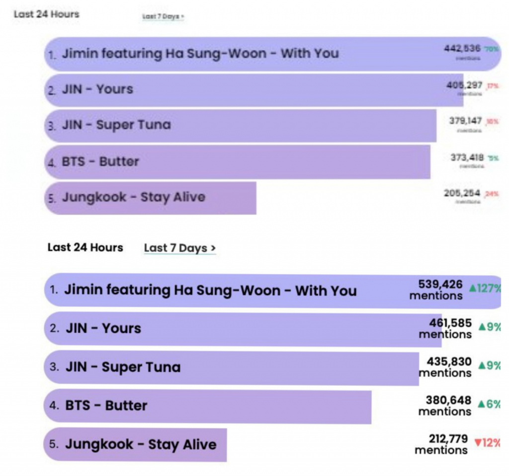Select upper chart bar Jimin - With You

coord(273,54)
